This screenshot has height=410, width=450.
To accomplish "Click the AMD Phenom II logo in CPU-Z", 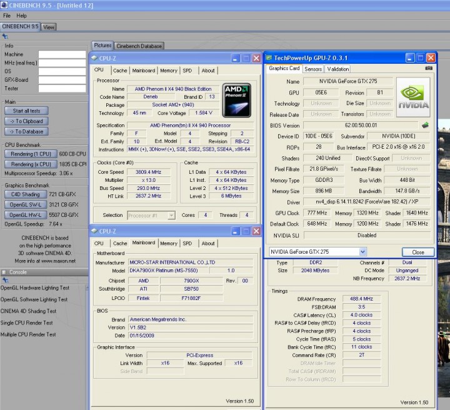I will 237,101.
